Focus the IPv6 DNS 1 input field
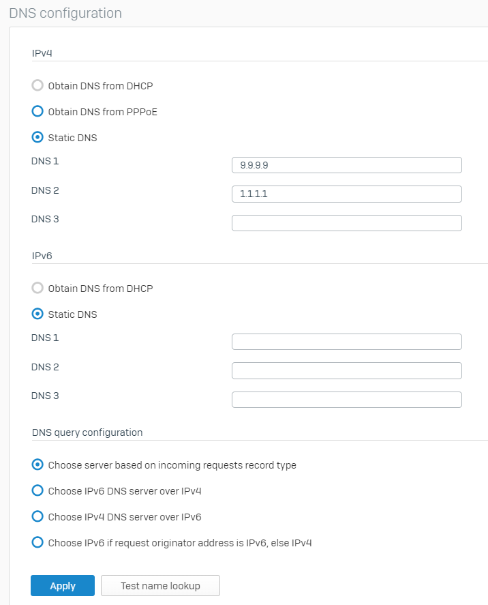The width and height of the screenshot is (488, 605). pos(346,342)
